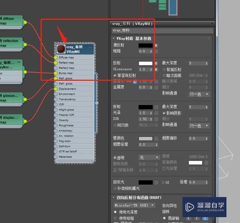Open the reflection 影响通道 affect channels dropdown
This screenshot has height=223, width=240.
coord(199,94)
